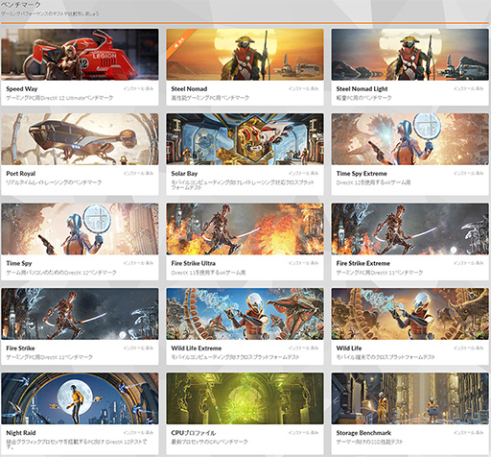Open the Speed Way benchmark thumbnail
This screenshot has height=457, width=491.
pyautogui.click(x=80, y=55)
